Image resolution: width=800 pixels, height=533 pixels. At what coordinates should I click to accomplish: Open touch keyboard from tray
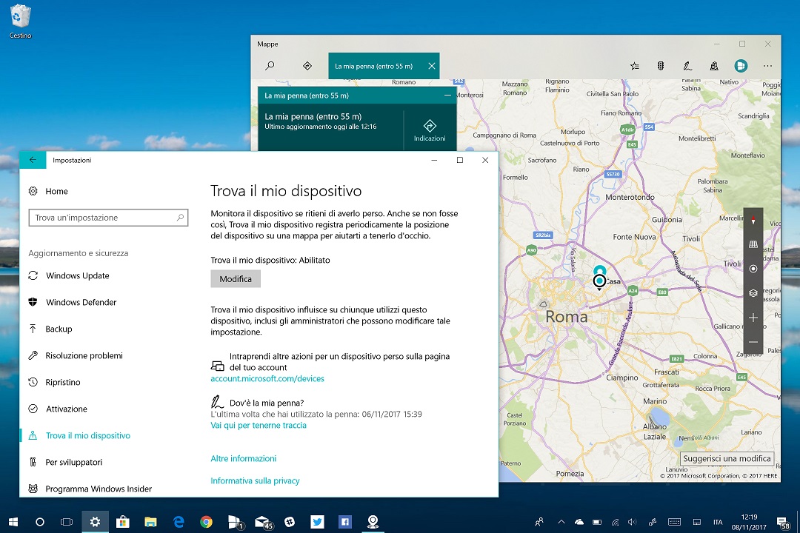pos(674,522)
